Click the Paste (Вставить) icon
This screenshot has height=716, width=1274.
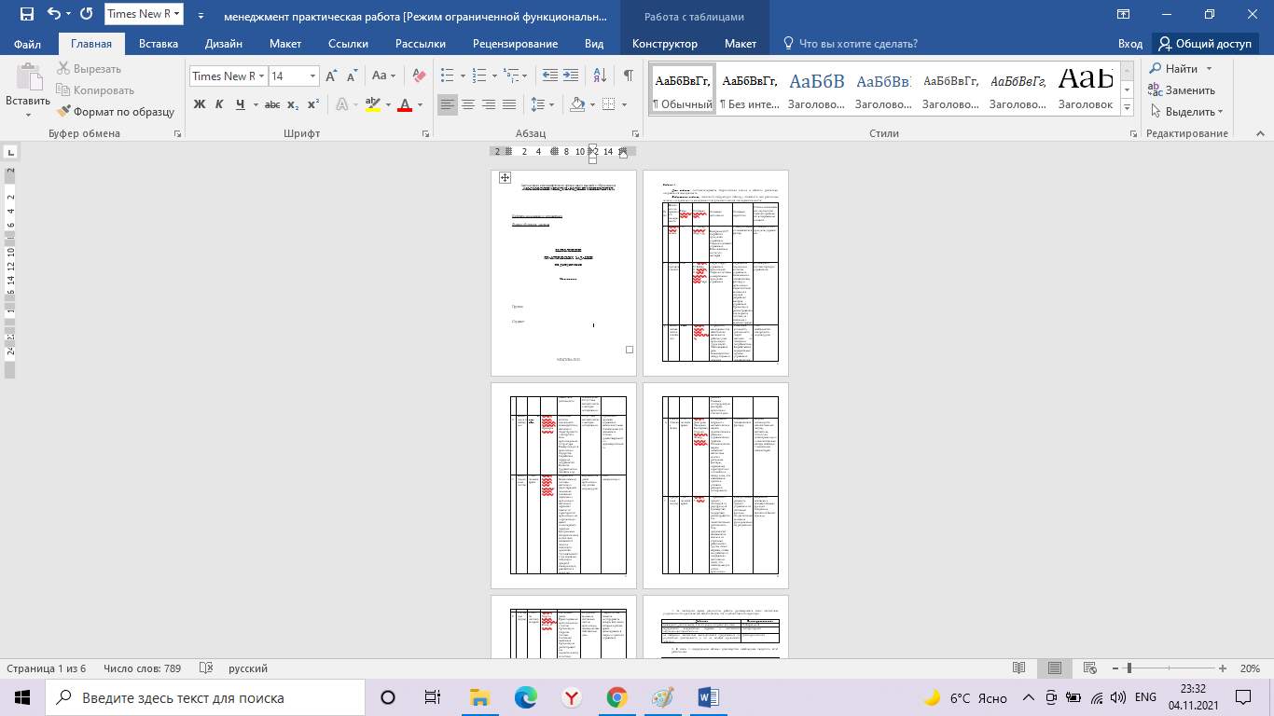(x=28, y=77)
